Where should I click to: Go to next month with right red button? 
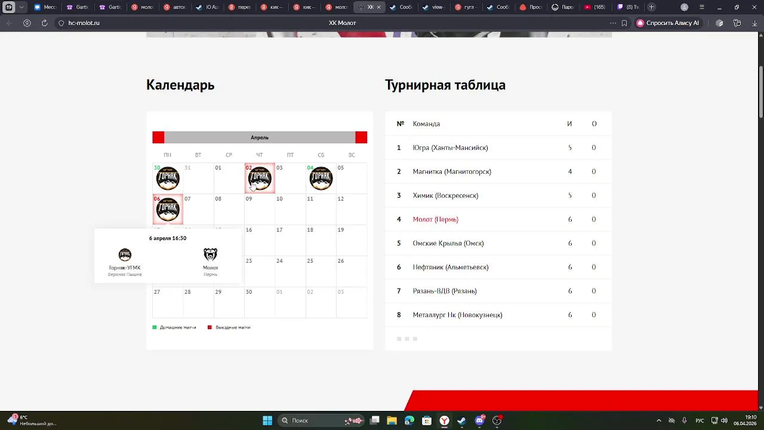click(x=361, y=137)
